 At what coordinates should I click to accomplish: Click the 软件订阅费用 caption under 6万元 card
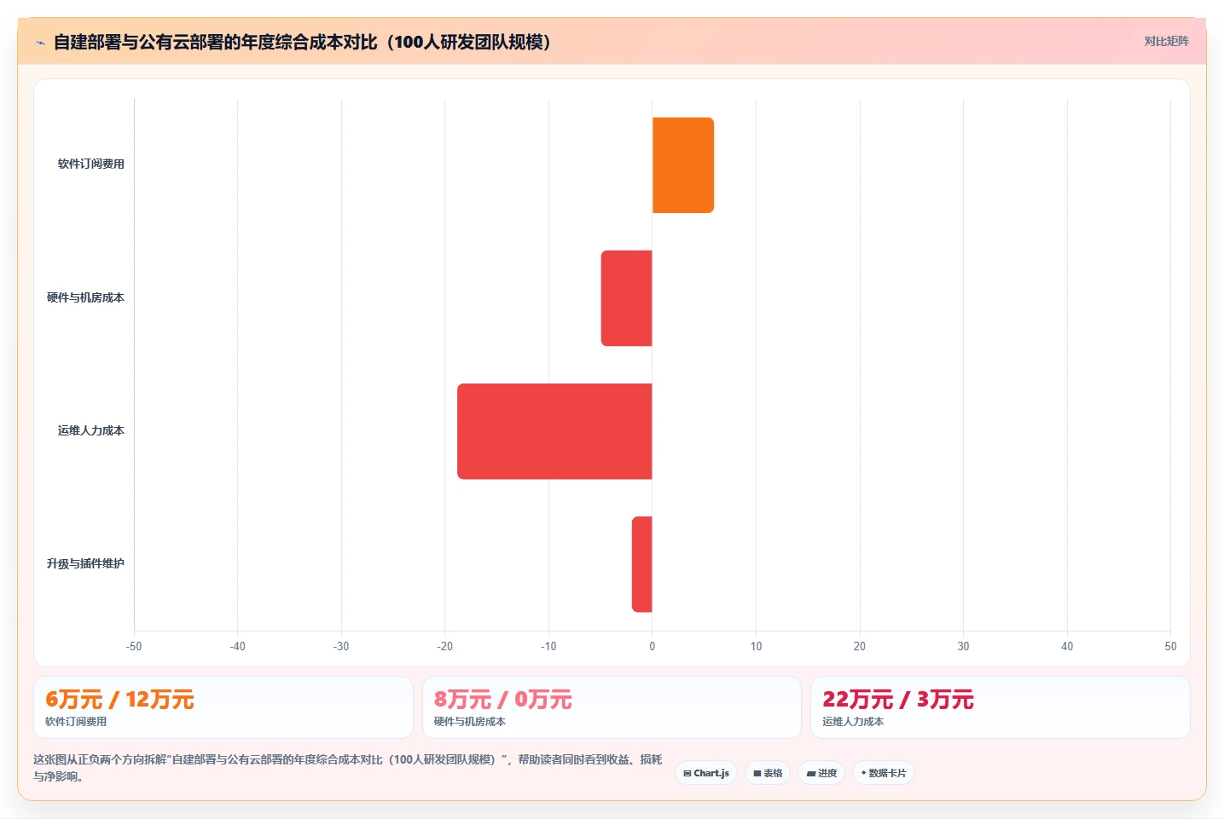(76, 722)
